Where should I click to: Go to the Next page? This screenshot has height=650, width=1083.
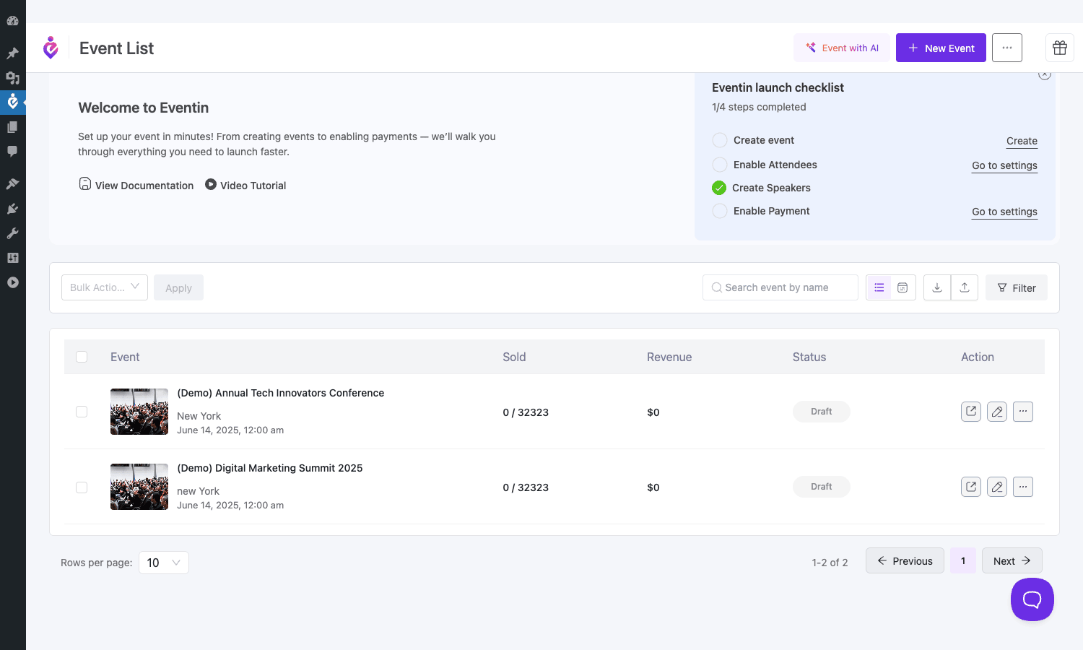(x=1012, y=560)
